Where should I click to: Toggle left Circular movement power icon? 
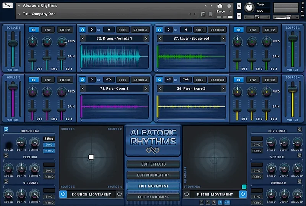[6, 181]
